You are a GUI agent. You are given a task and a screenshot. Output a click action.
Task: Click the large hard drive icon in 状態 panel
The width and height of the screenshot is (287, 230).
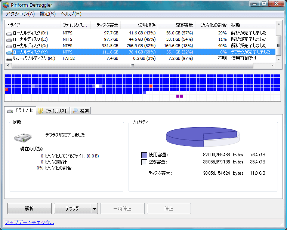pyautogui.click(x=23, y=138)
